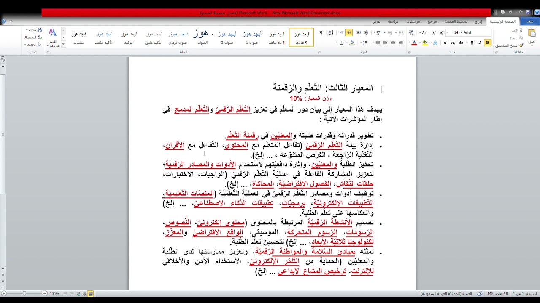
Task: Click the Sort icon
Action: [x=331, y=32]
